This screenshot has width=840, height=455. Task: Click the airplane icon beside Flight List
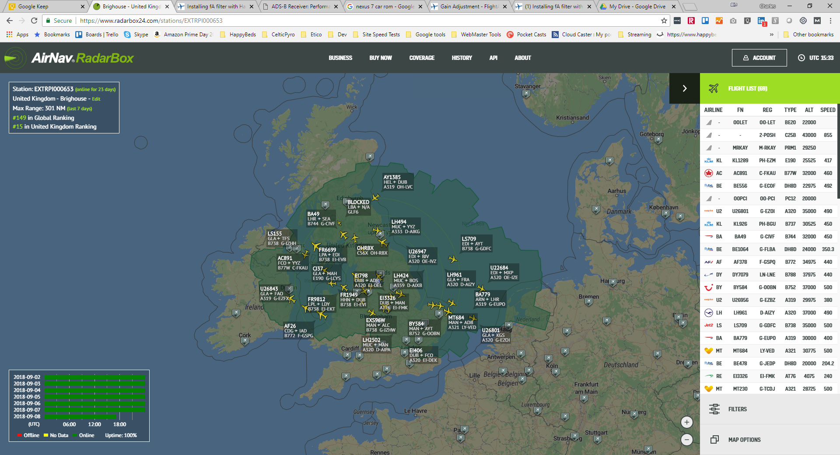pos(714,88)
